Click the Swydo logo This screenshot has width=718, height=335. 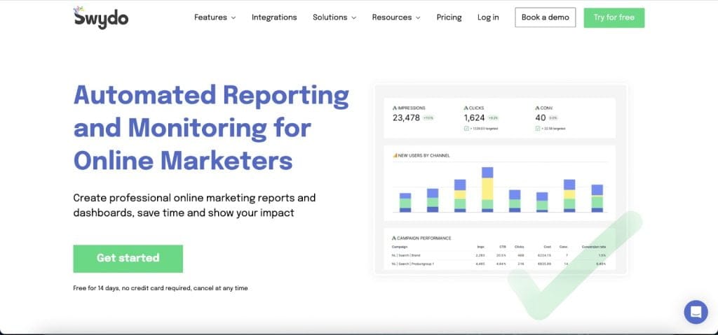point(101,17)
